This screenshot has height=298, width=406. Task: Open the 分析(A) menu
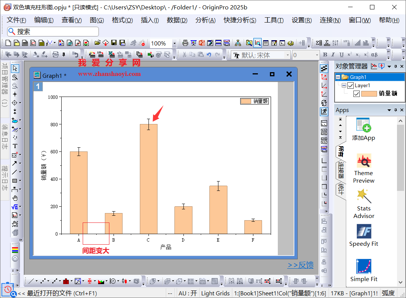(x=205, y=20)
